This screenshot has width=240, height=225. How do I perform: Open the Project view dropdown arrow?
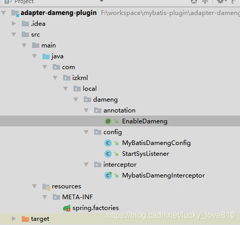point(102,1)
